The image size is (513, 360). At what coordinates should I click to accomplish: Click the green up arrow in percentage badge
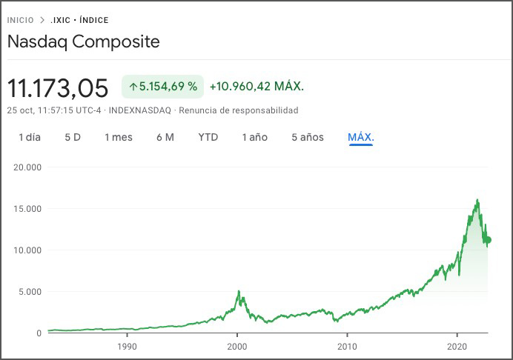coord(133,87)
